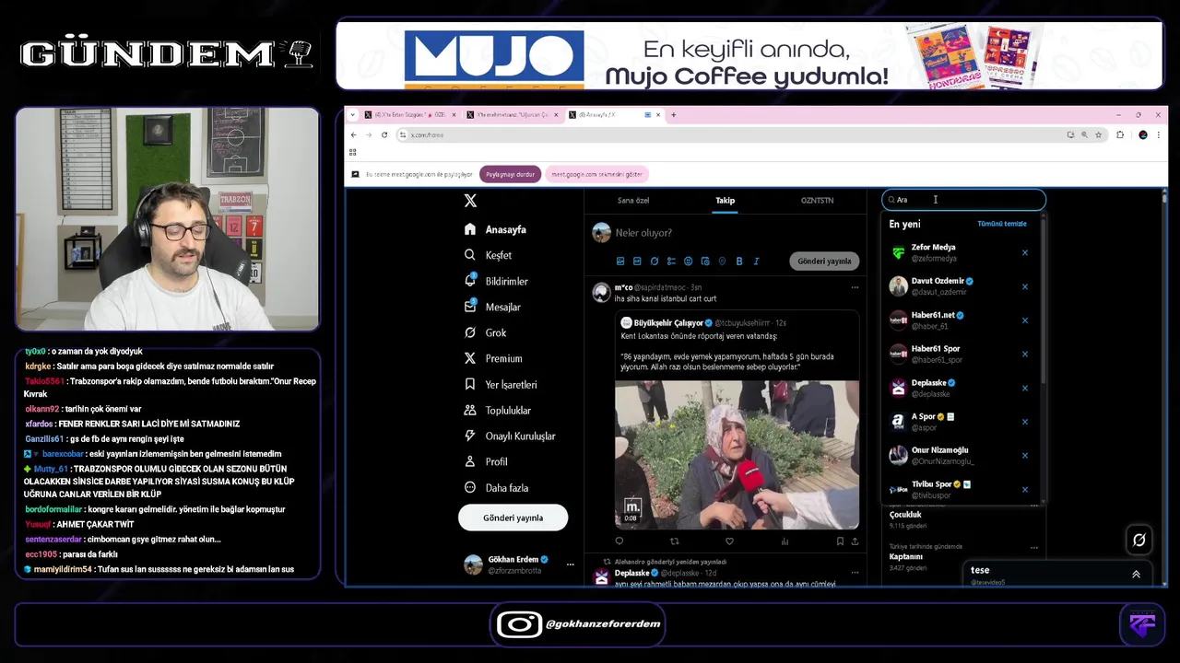The width and height of the screenshot is (1180, 663).
Task: Switch to the Takip tab
Action: [x=726, y=200]
